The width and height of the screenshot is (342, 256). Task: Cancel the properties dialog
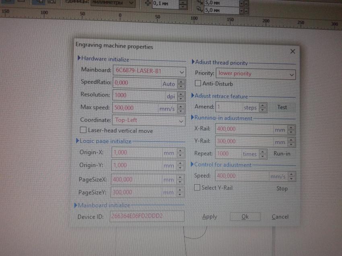pos(280,217)
